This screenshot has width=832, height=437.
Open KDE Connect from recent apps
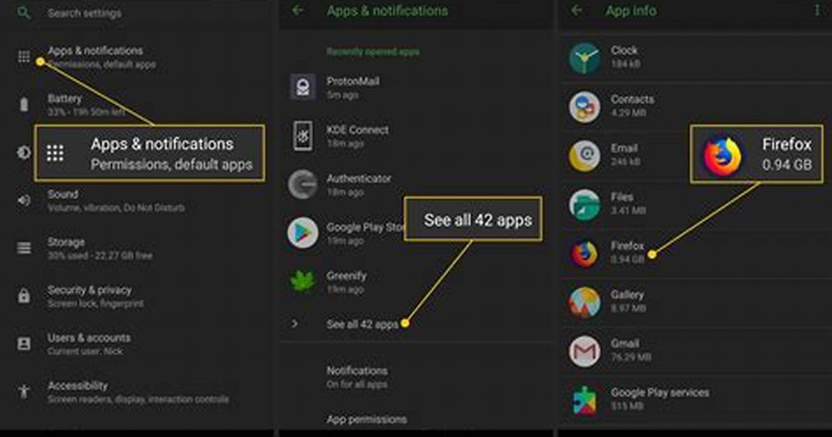pos(417,136)
